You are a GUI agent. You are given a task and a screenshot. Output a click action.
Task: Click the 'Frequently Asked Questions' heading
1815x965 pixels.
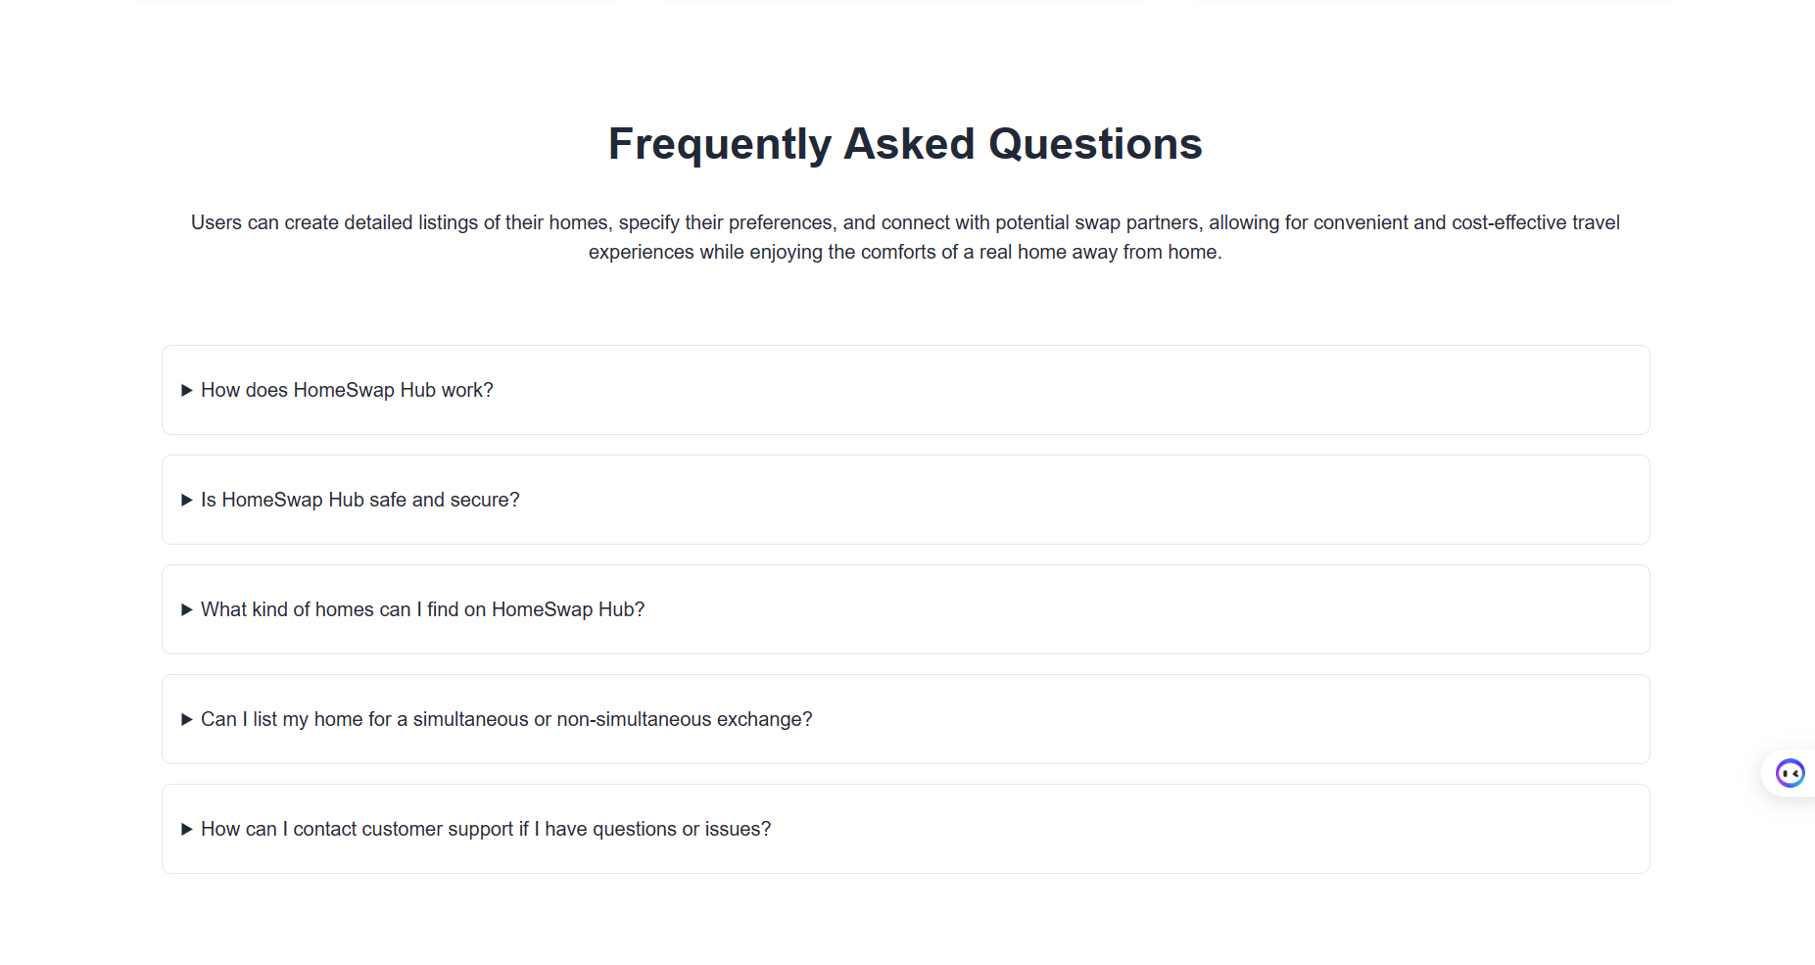pyautogui.click(x=905, y=144)
